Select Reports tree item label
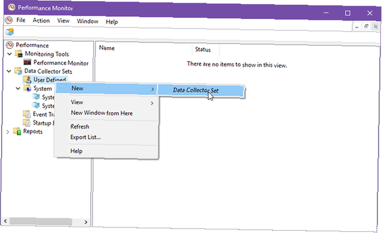This screenshot has width=382, height=233. click(x=32, y=132)
